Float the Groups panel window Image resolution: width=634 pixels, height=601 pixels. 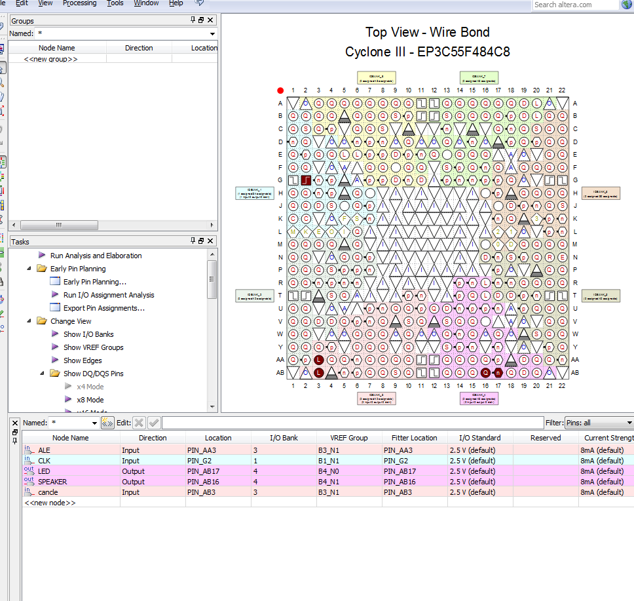point(201,20)
